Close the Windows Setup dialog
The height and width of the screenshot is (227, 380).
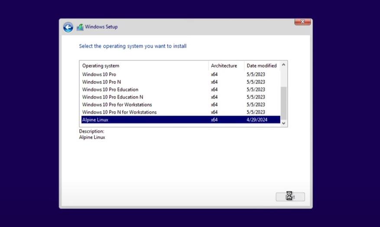coord(302,22)
